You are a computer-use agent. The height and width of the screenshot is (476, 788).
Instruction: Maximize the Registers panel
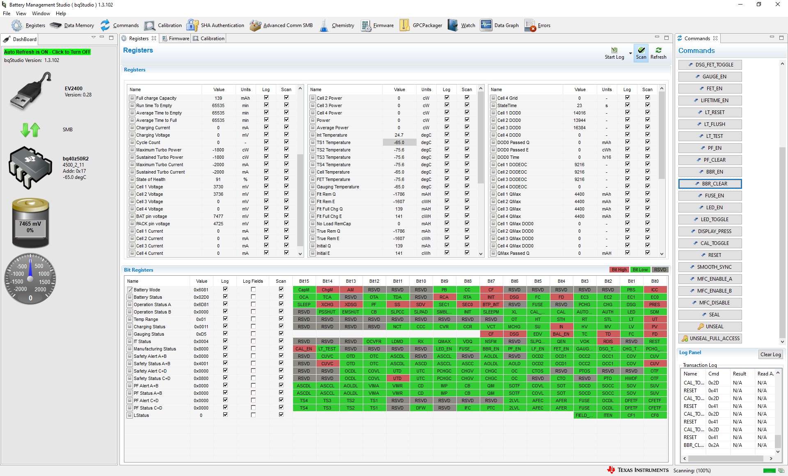667,38
